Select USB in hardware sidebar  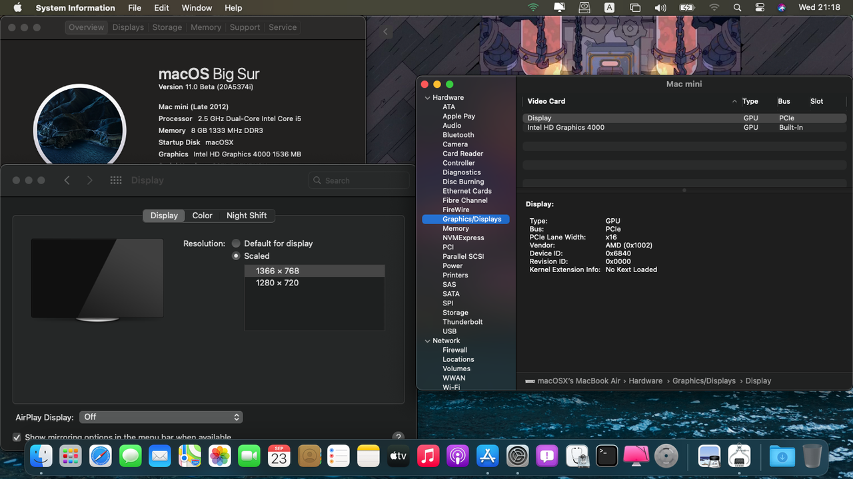[450, 331]
